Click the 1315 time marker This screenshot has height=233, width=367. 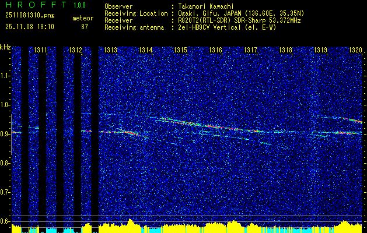point(180,50)
